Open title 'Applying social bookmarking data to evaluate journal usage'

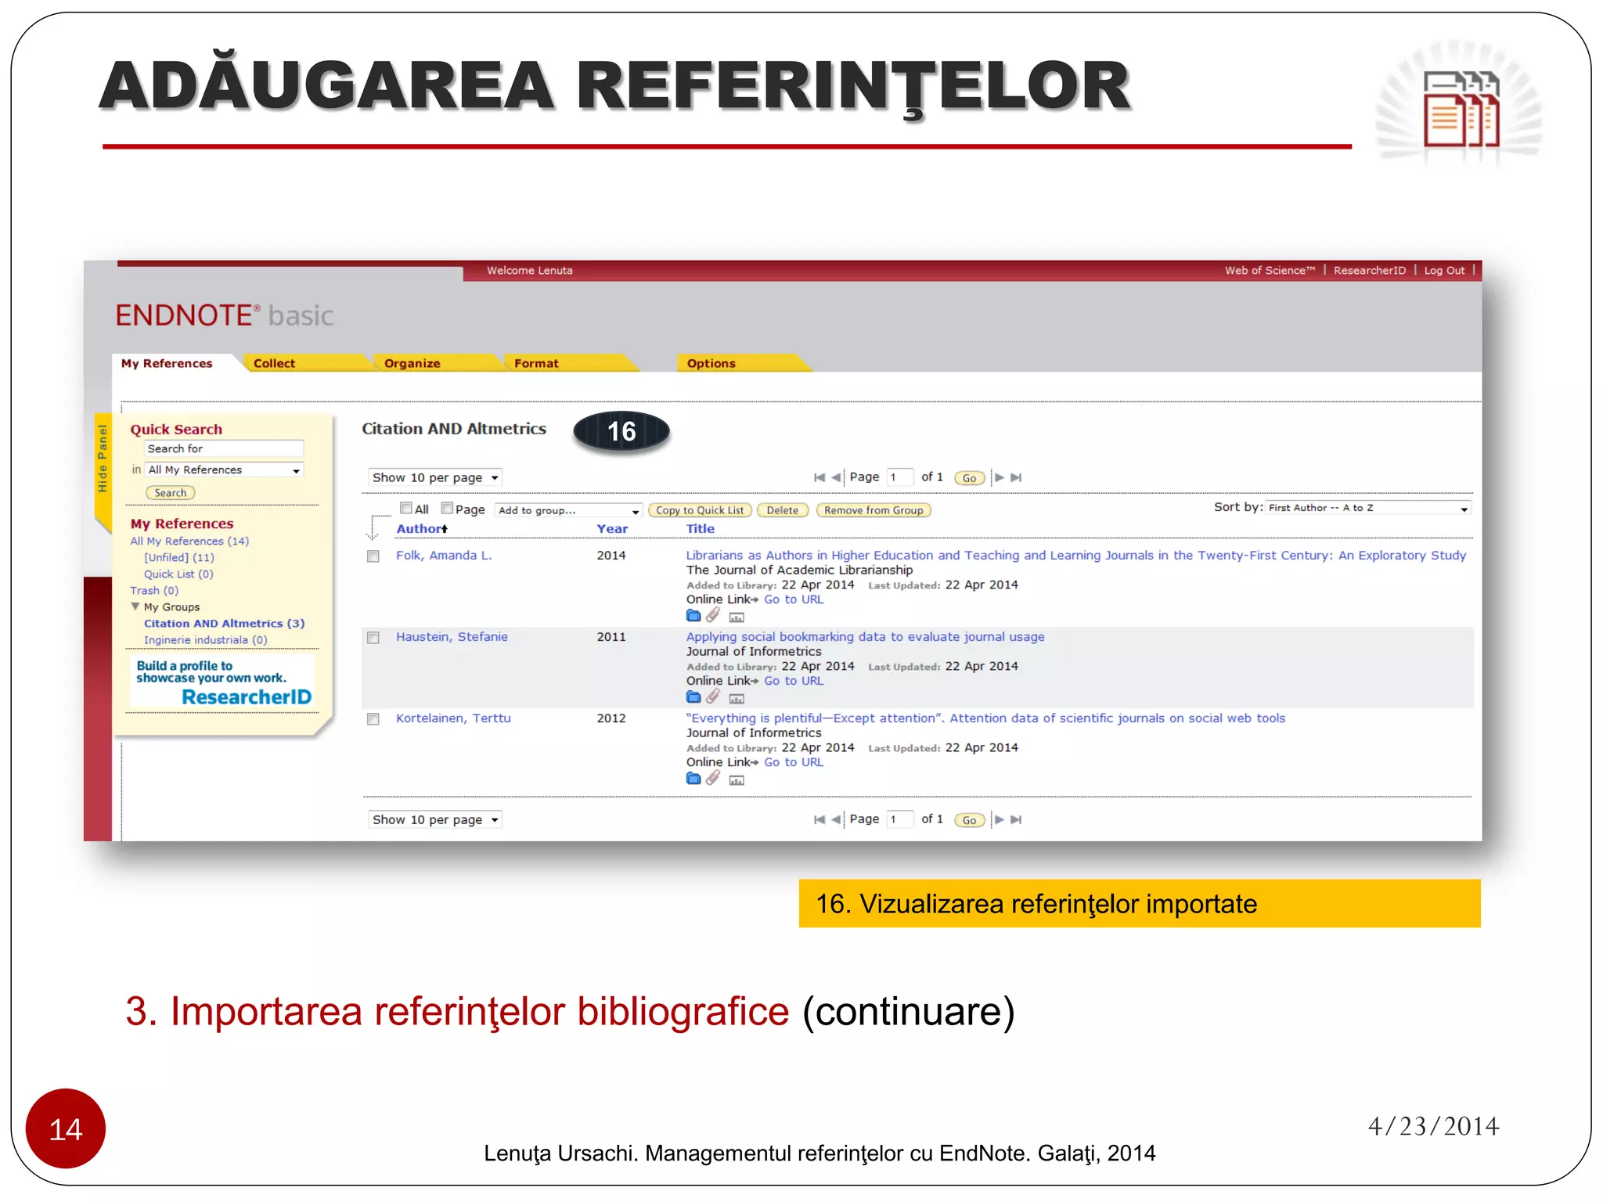865,636
